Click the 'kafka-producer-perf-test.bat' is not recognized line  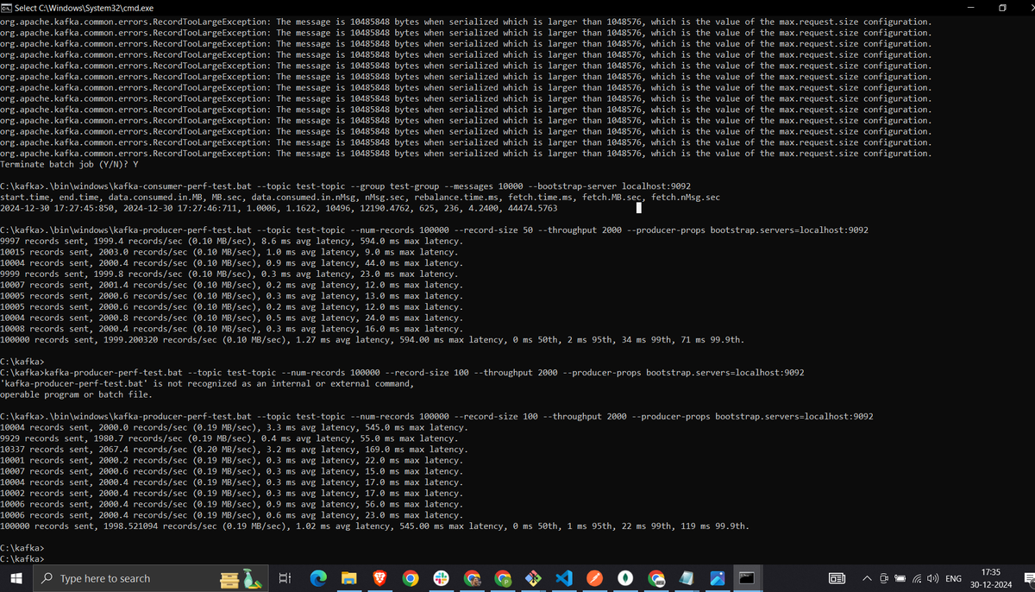coord(207,383)
